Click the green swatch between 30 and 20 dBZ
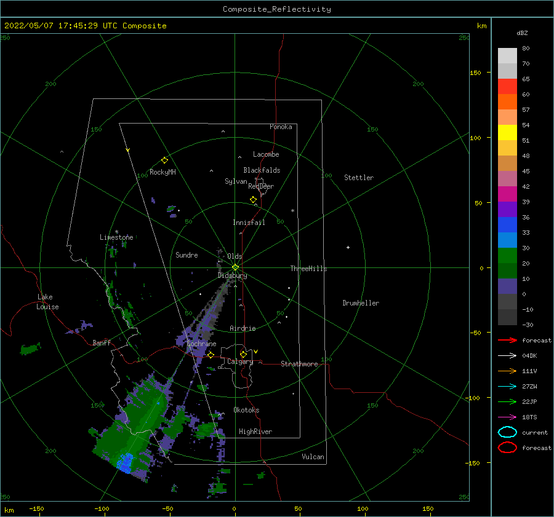Viewport: 554px width, 517px height. (x=507, y=256)
